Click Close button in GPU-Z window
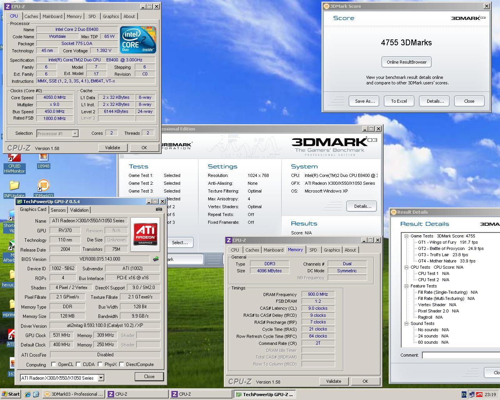This screenshot has height=400, width=500. coord(149,377)
